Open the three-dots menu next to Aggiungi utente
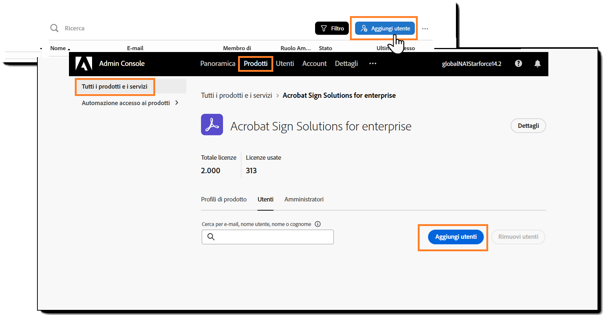The image size is (603, 315). pyautogui.click(x=425, y=29)
